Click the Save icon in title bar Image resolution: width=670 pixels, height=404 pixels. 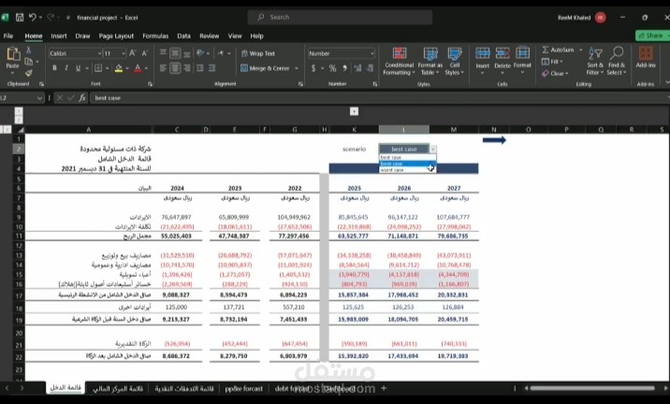(20, 18)
